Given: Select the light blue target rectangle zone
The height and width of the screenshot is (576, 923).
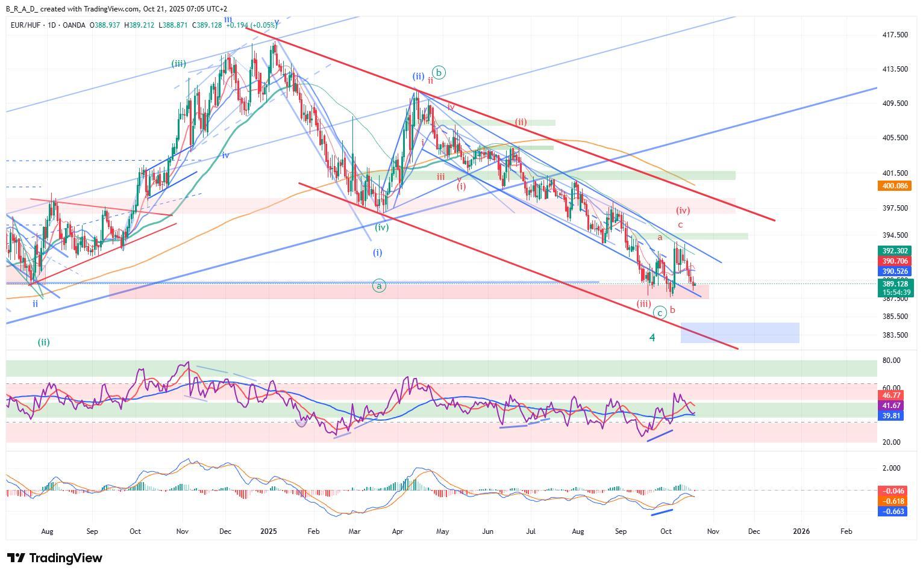Looking at the screenshot, I should point(740,333).
